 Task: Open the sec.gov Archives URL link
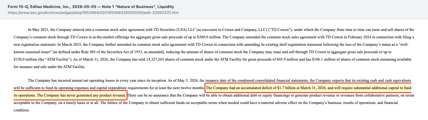[x=93, y=13]
